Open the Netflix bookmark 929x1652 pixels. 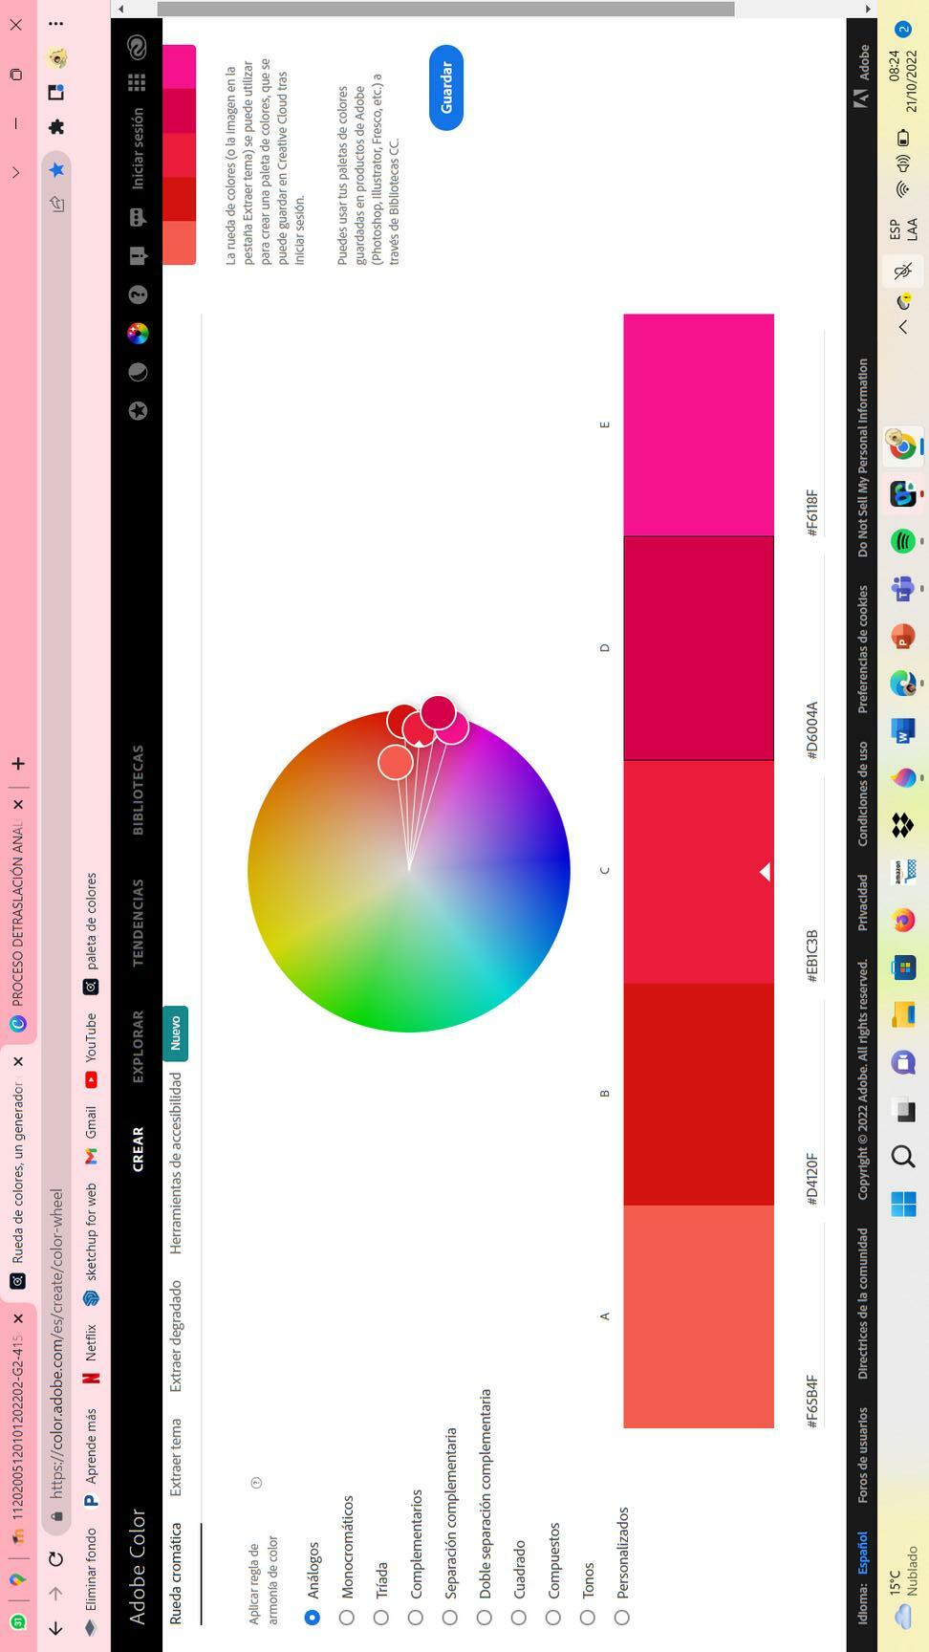pos(91,1354)
